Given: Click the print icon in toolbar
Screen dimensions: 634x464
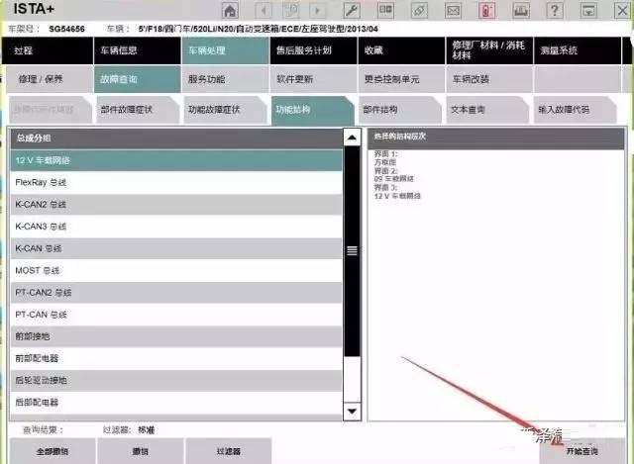Looking at the screenshot, I should pyautogui.click(x=521, y=11).
